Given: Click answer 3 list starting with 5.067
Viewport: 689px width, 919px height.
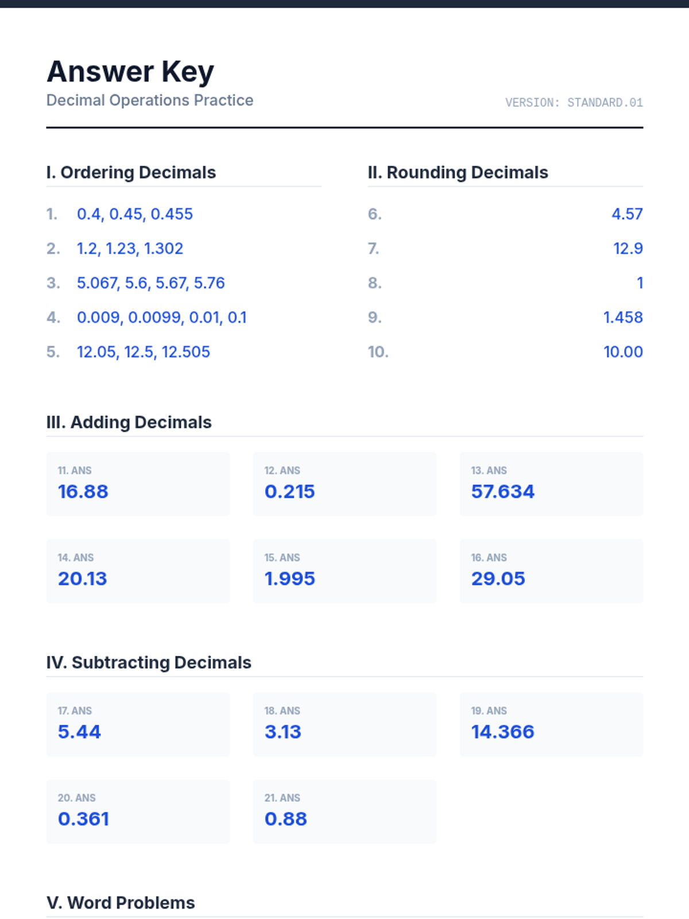Looking at the screenshot, I should pos(150,283).
